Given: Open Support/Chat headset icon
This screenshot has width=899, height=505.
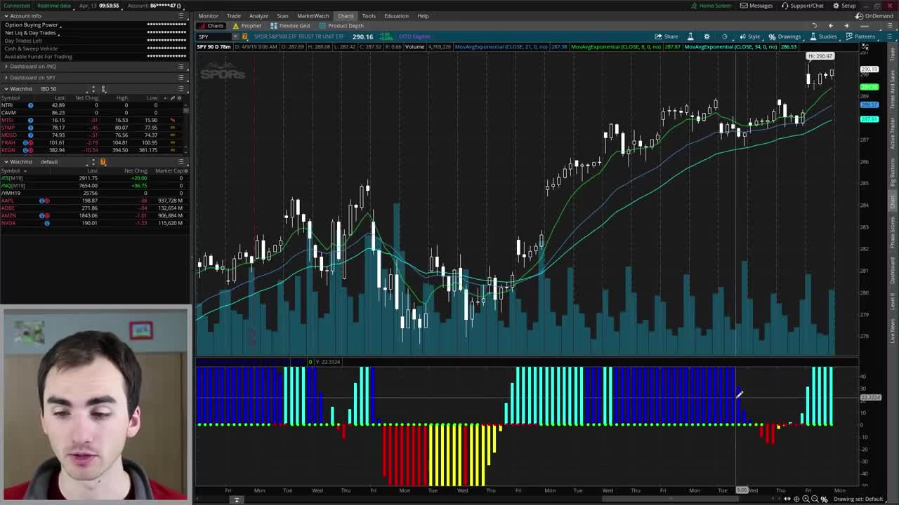Looking at the screenshot, I should [x=785, y=6].
